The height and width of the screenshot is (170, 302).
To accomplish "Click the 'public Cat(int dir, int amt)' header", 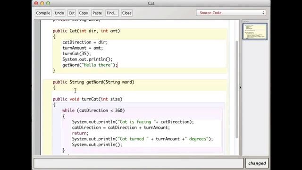I will pyautogui.click(x=86, y=31).
